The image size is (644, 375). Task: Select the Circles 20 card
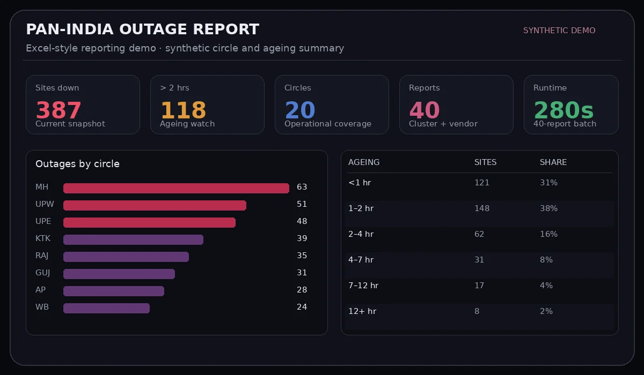[332, 104]
